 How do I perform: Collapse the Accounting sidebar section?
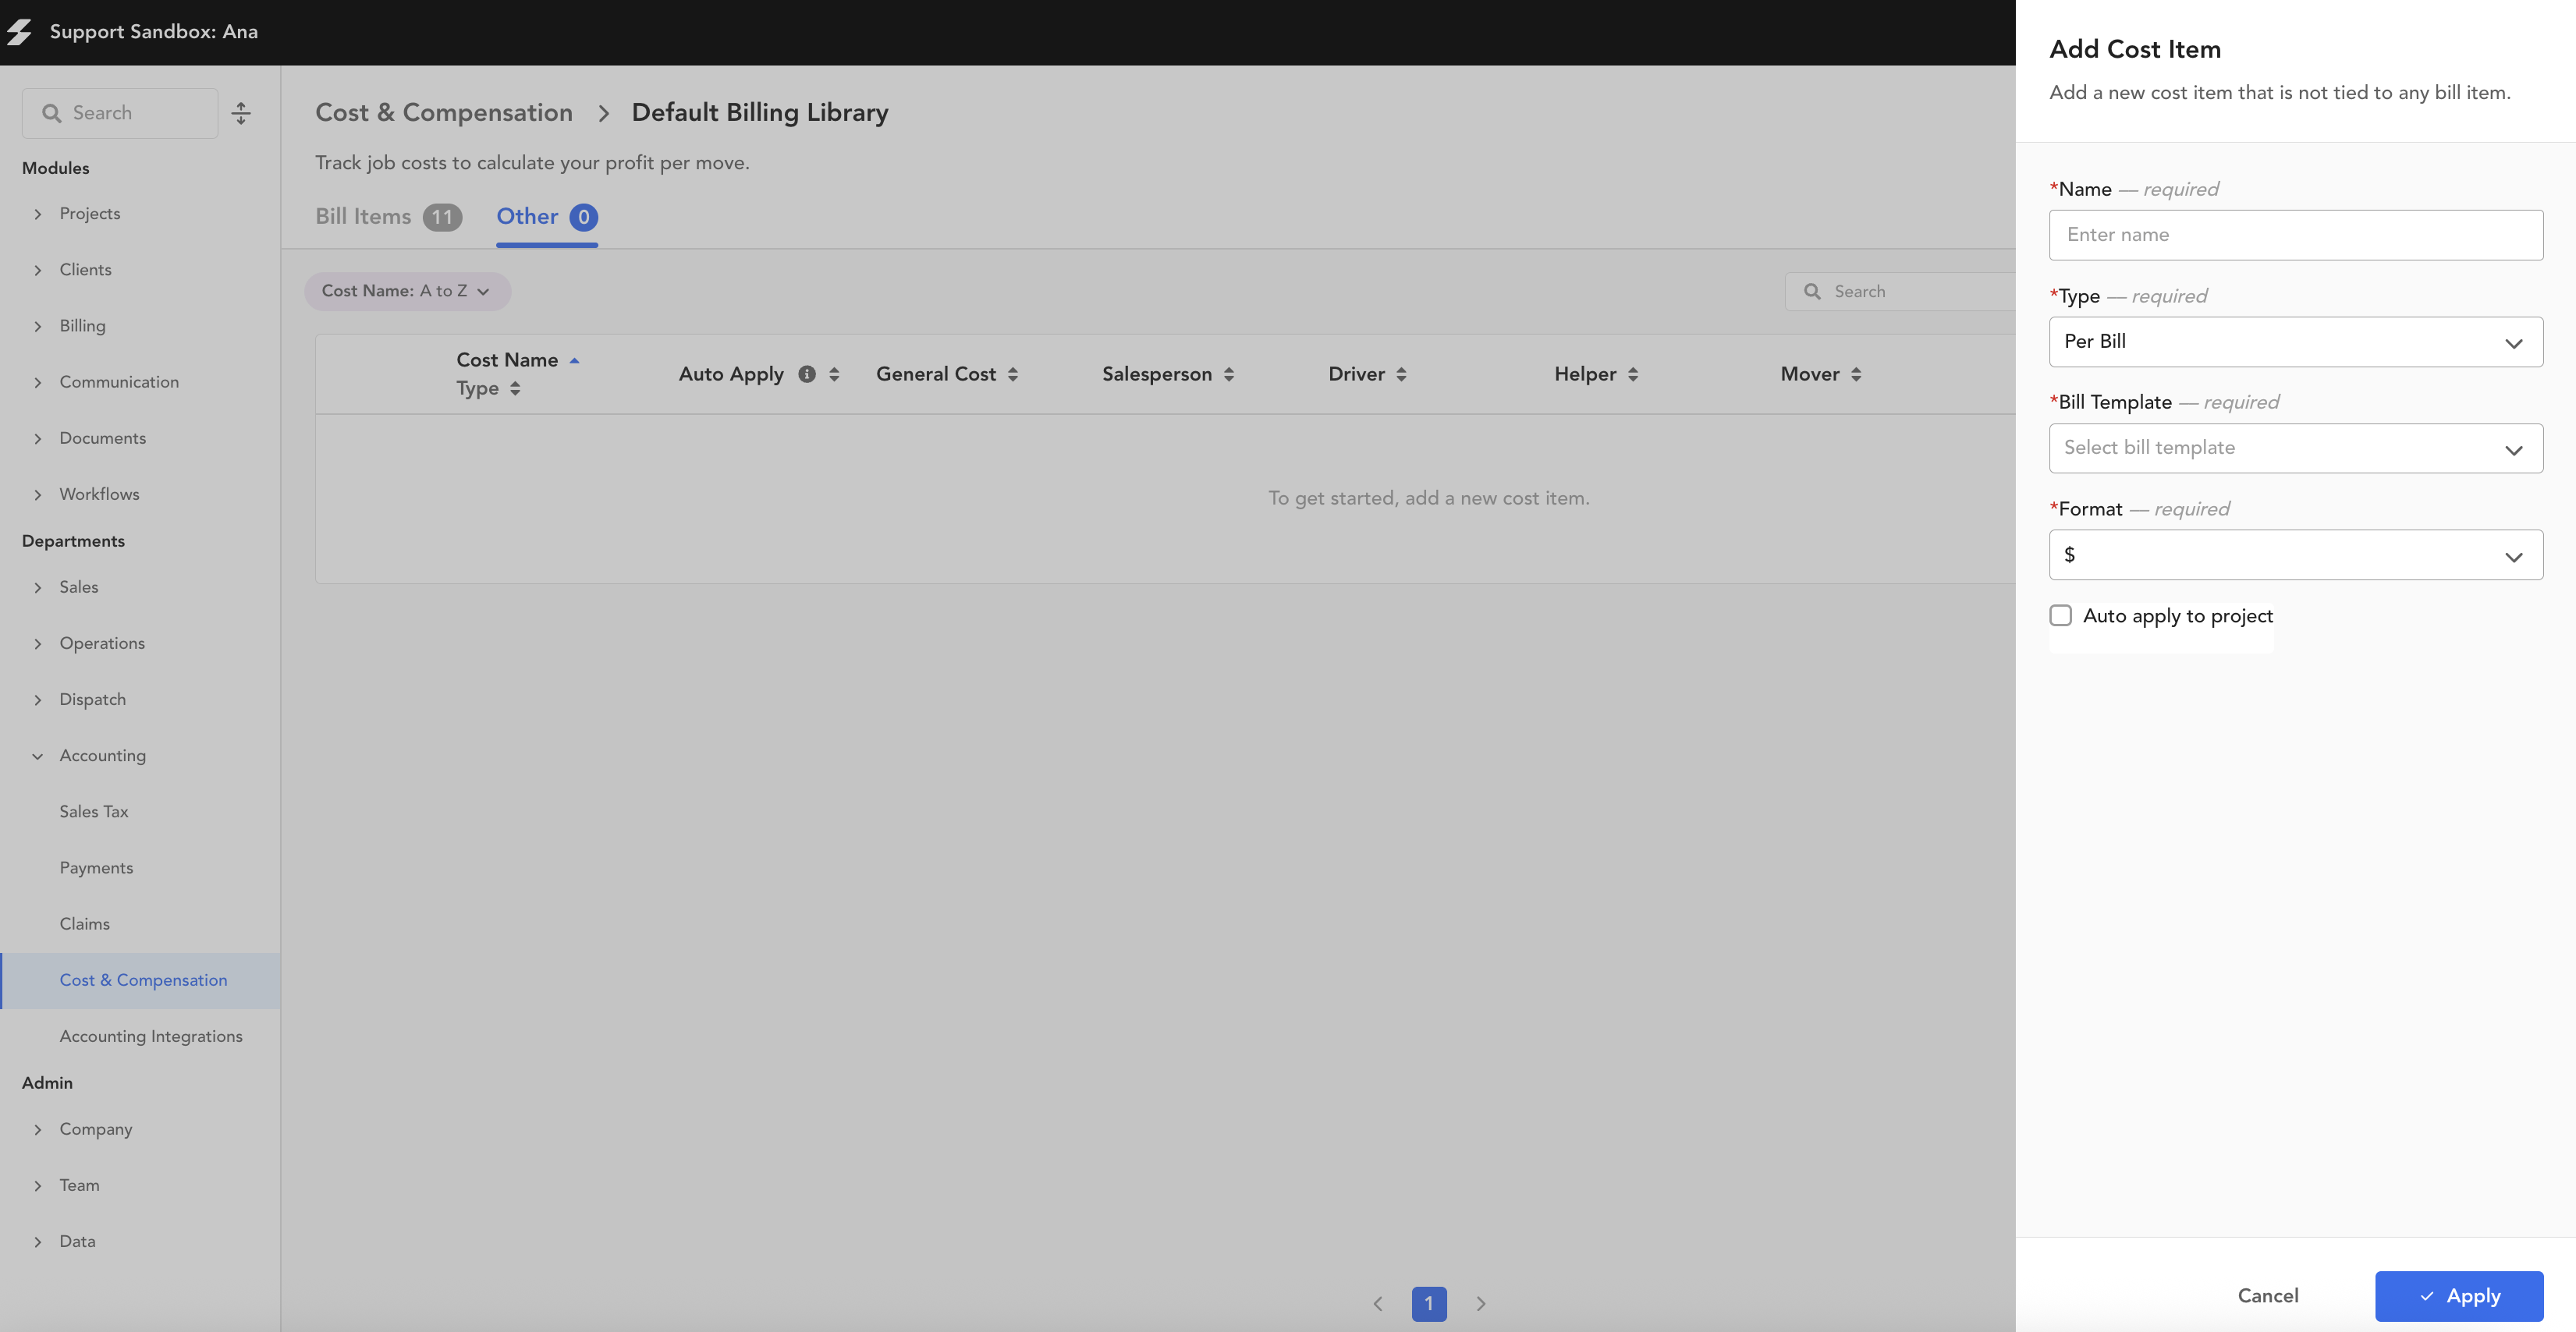[x=38, y=756]
